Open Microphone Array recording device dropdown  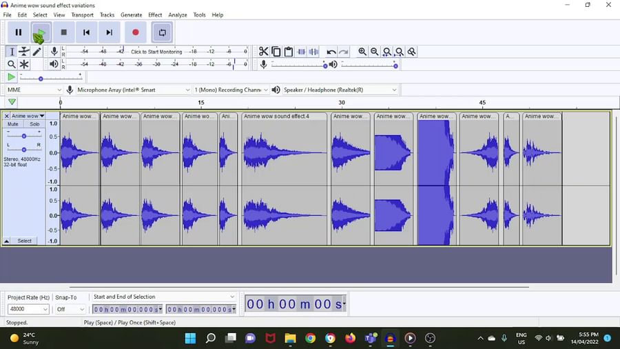click(133, 90)
